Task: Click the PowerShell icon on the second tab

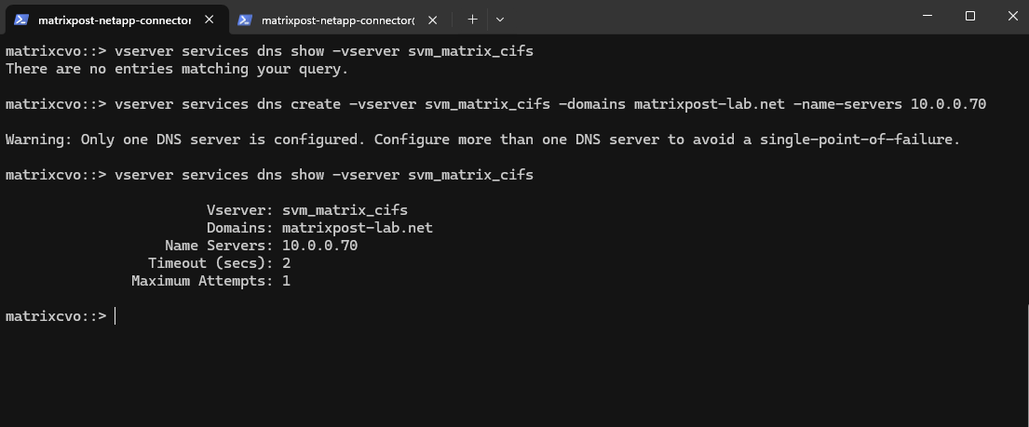Action: pos(245,20)
